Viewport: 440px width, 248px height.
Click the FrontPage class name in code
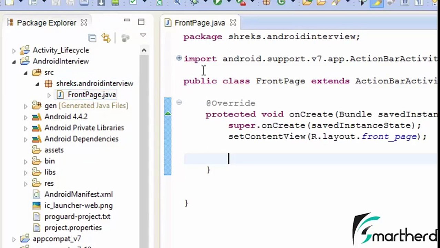tap(280, 81)
